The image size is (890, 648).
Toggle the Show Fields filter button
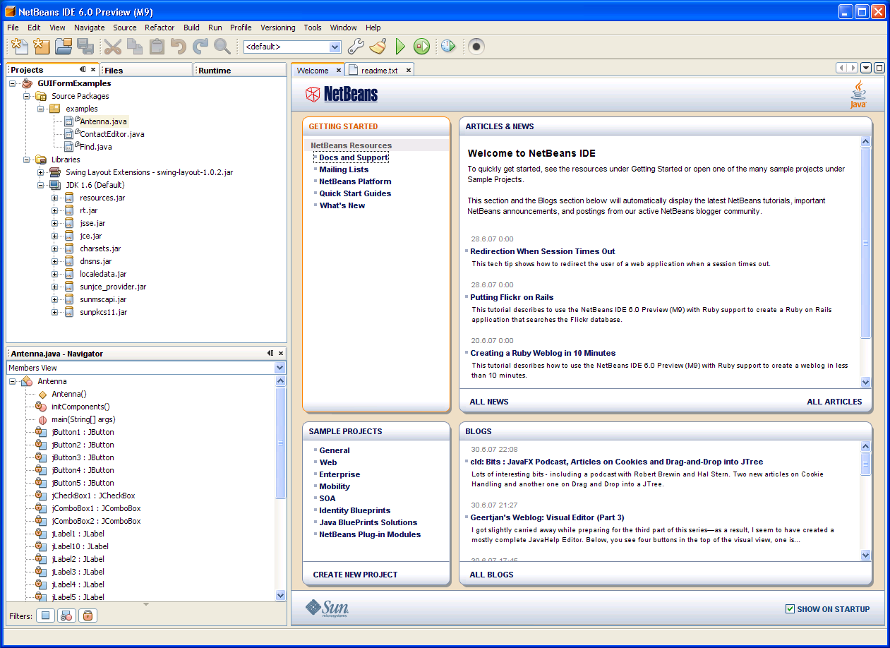pos(46,616)
